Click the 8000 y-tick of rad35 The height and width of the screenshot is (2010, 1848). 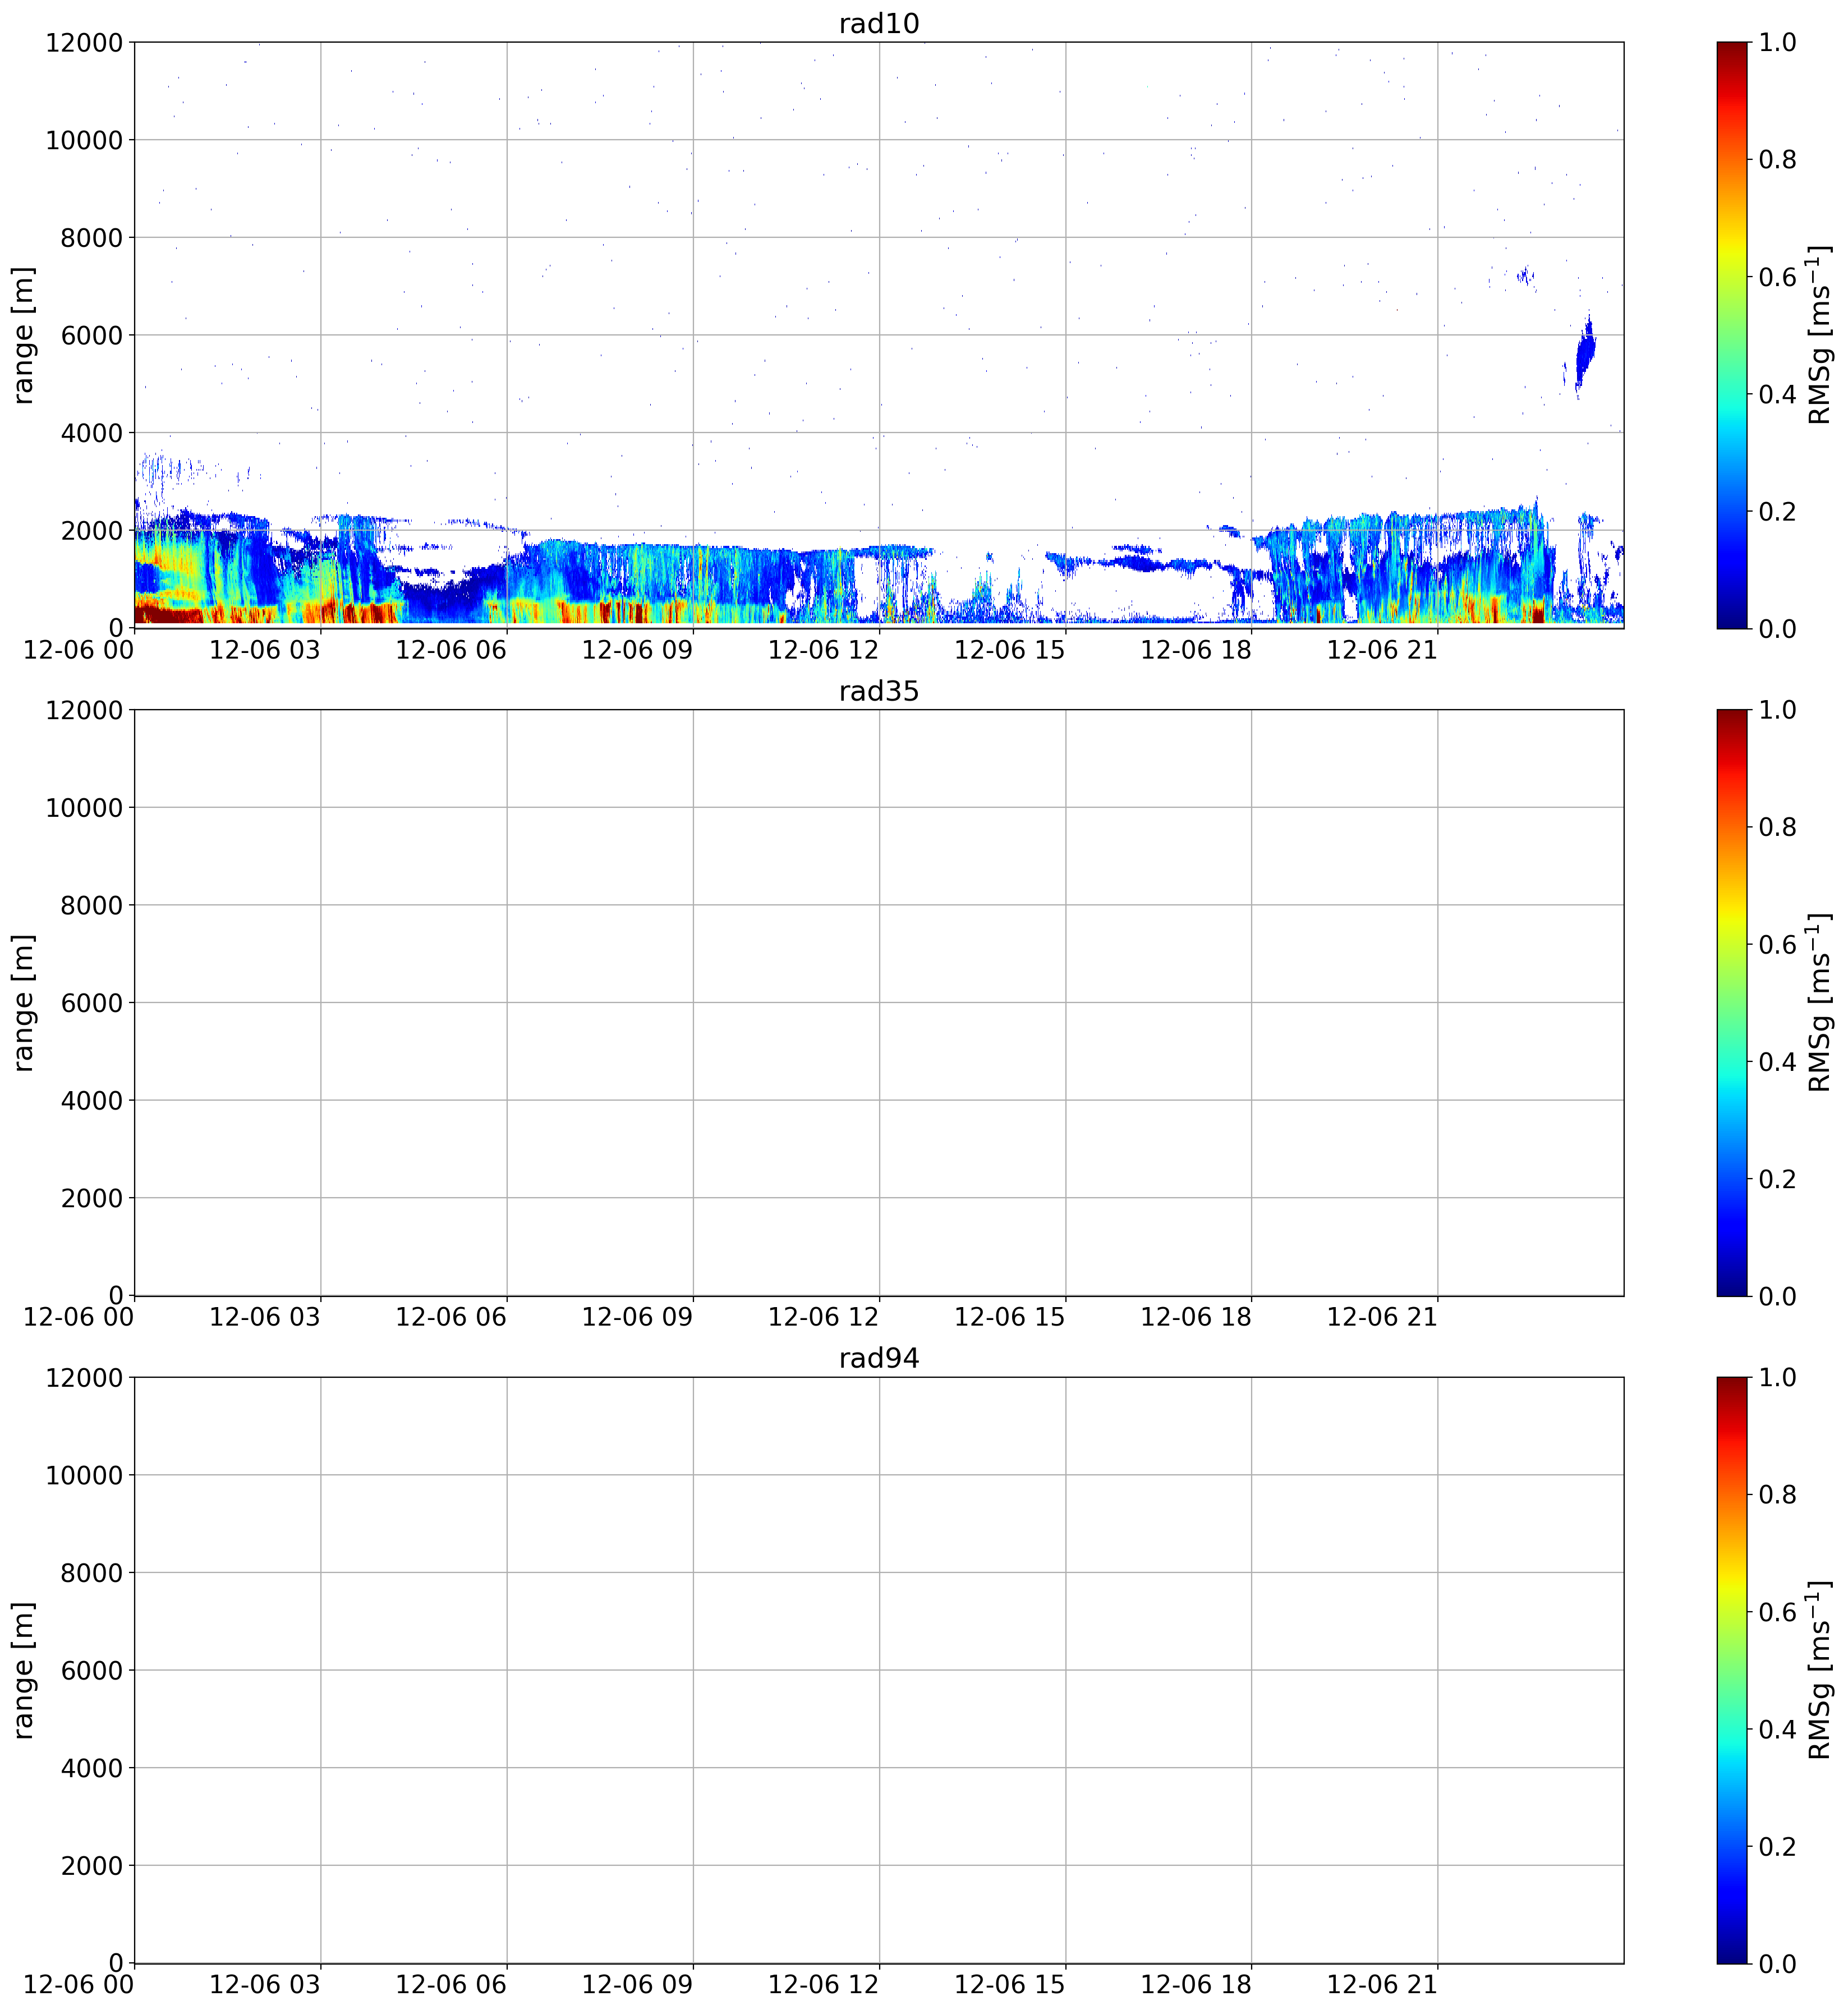[91, 905]
